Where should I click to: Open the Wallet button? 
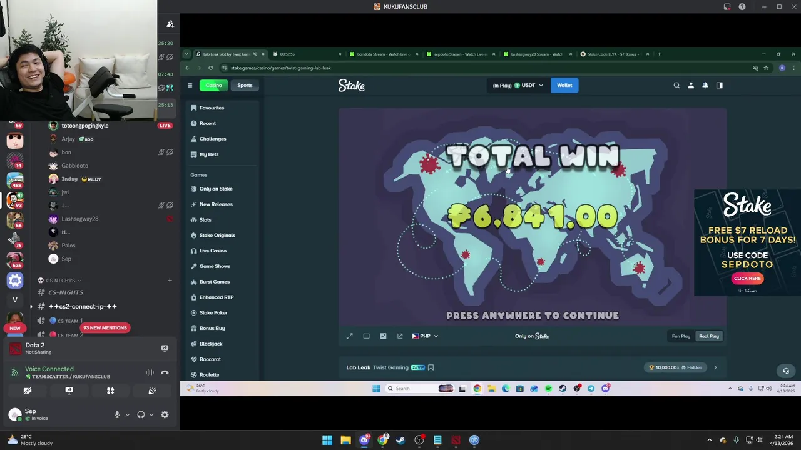click(x=564, y=85)
